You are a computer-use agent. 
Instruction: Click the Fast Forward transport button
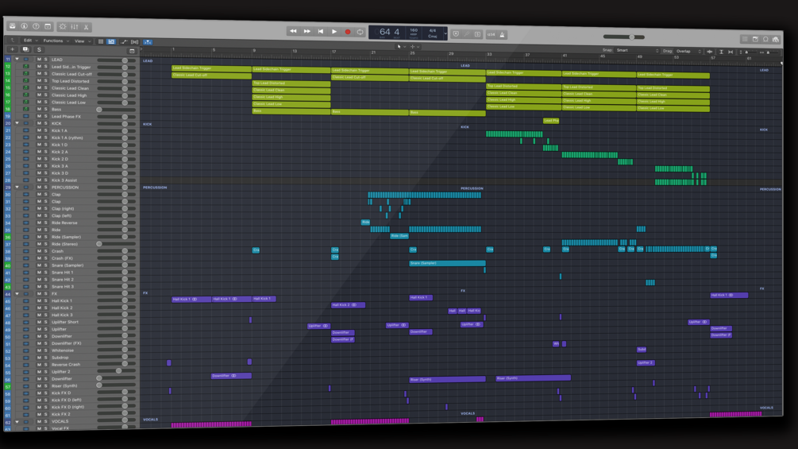coord(306,31)
